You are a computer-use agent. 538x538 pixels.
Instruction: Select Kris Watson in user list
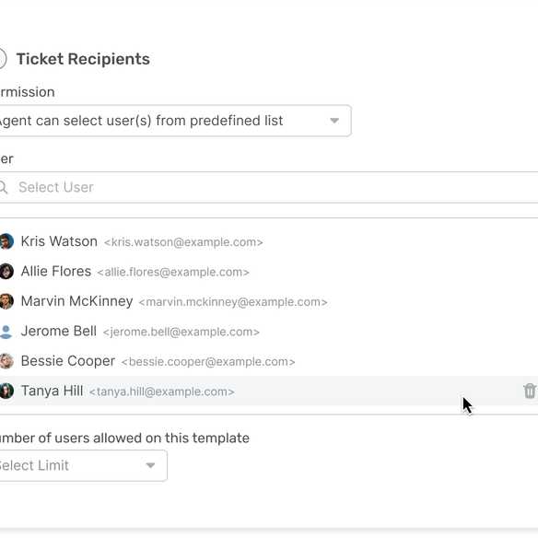pos(269,241)
